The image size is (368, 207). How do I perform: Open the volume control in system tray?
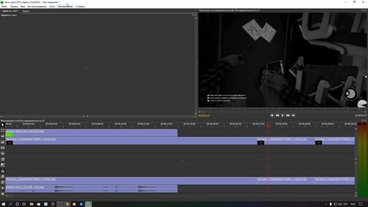340,204
